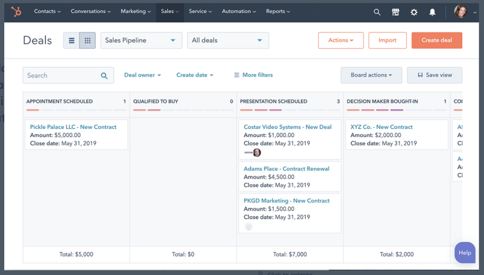Open the Reports navigation menu
This screenshot has height=275, width=484.
pos(277,12)
